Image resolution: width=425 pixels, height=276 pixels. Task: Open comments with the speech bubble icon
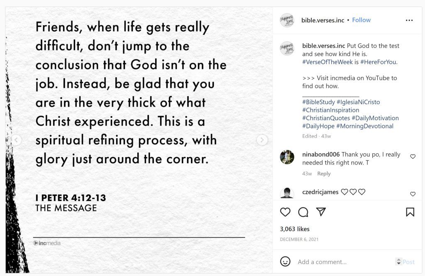(303, 212)
